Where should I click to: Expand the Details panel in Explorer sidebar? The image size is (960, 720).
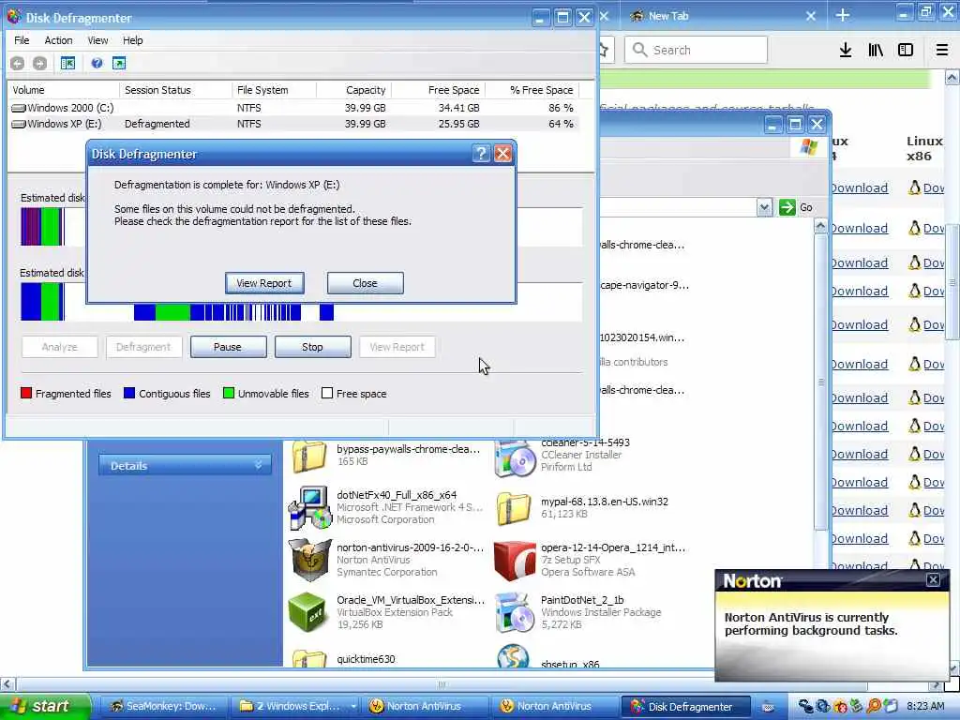(x=185, y=466)
